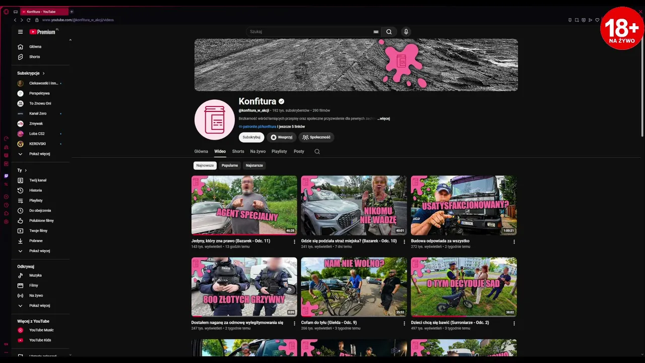645x363 pixels.
Task: Open the Playlisty tab
Action: point(279,151)
